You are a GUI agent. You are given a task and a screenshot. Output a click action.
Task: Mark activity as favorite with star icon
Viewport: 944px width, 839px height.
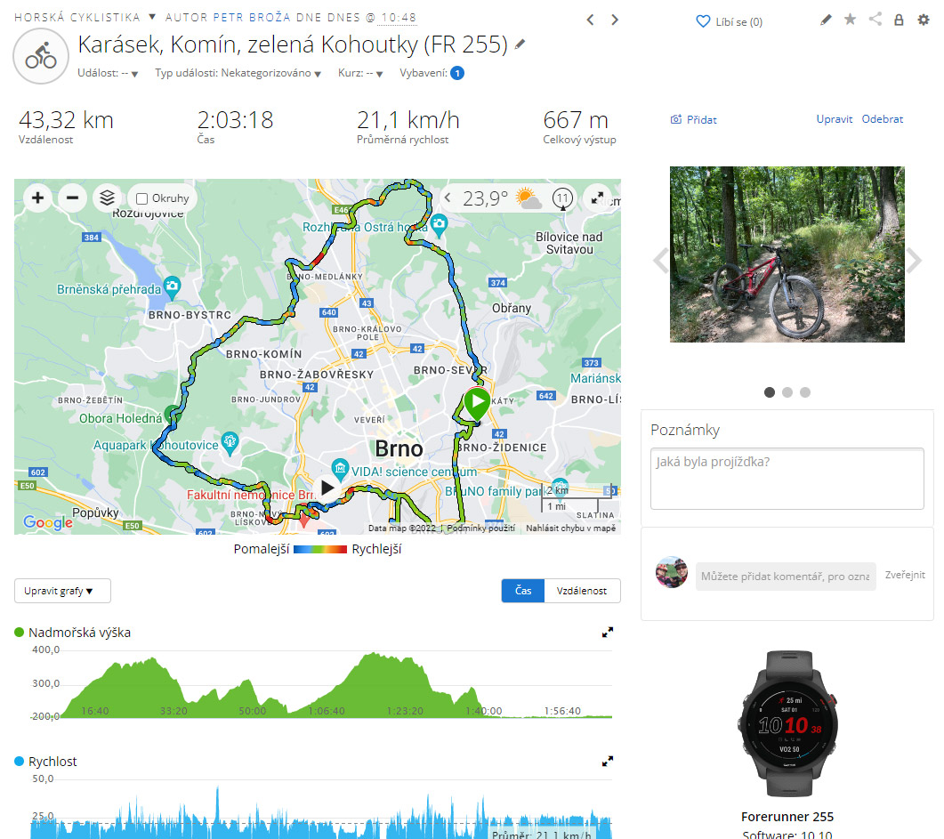click(x=850, y=20)
